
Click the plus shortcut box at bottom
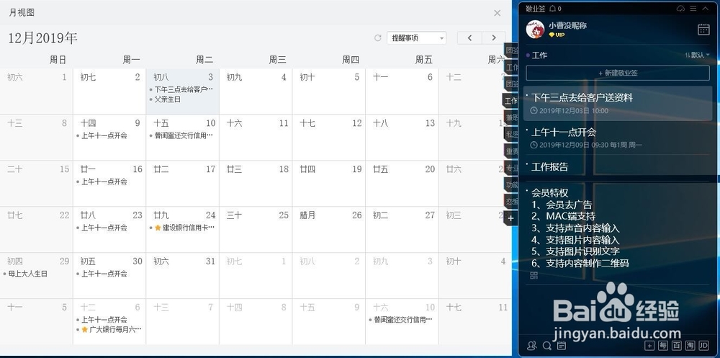coord(649,346)
